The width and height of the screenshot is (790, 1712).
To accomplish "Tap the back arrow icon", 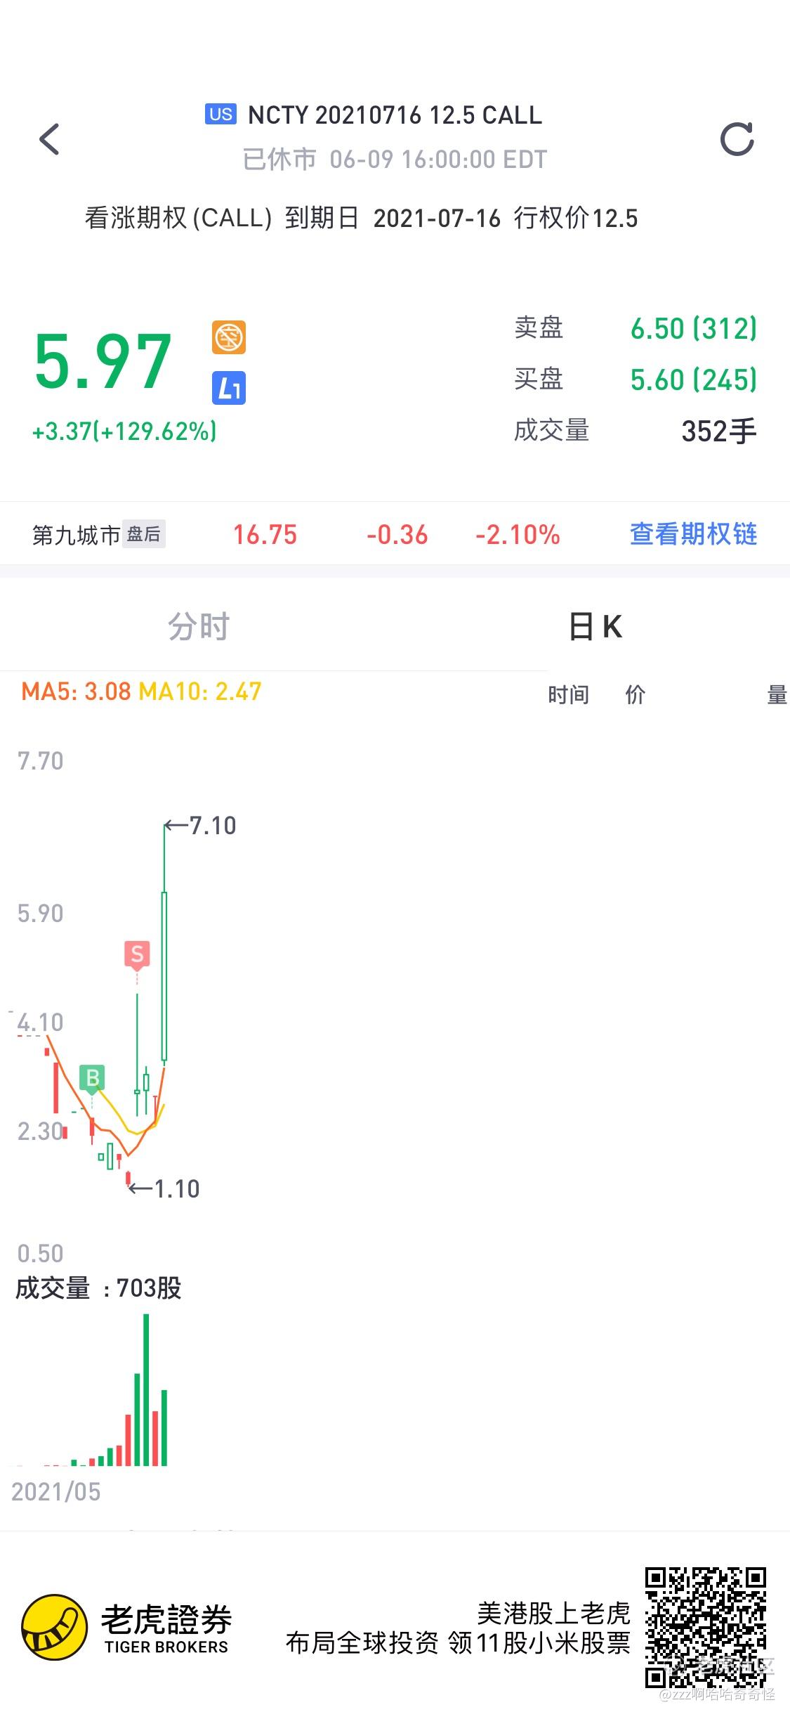I will 49,139.
